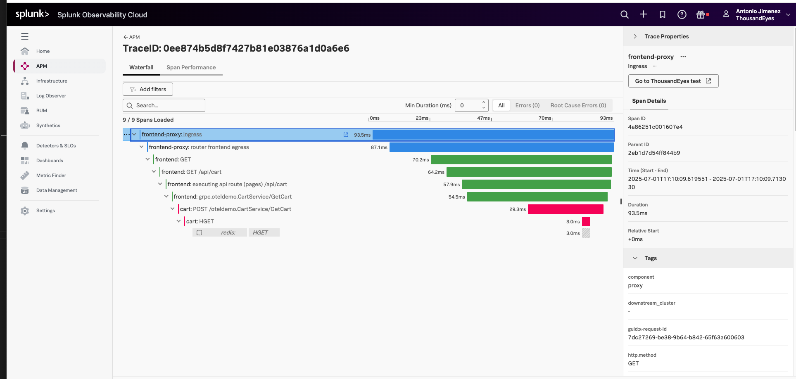Open the help question mark icon
This screenshot has width=796, height=379.
pos(682,14)
